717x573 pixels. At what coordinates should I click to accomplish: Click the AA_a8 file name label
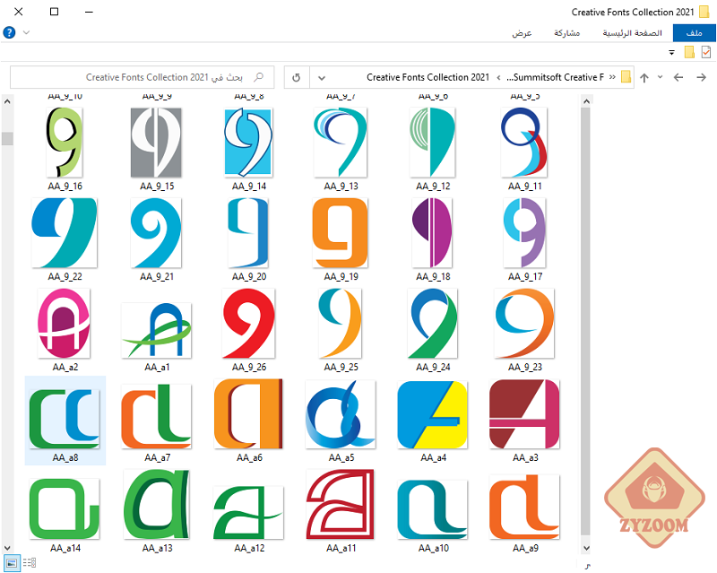tap(65, 457)
